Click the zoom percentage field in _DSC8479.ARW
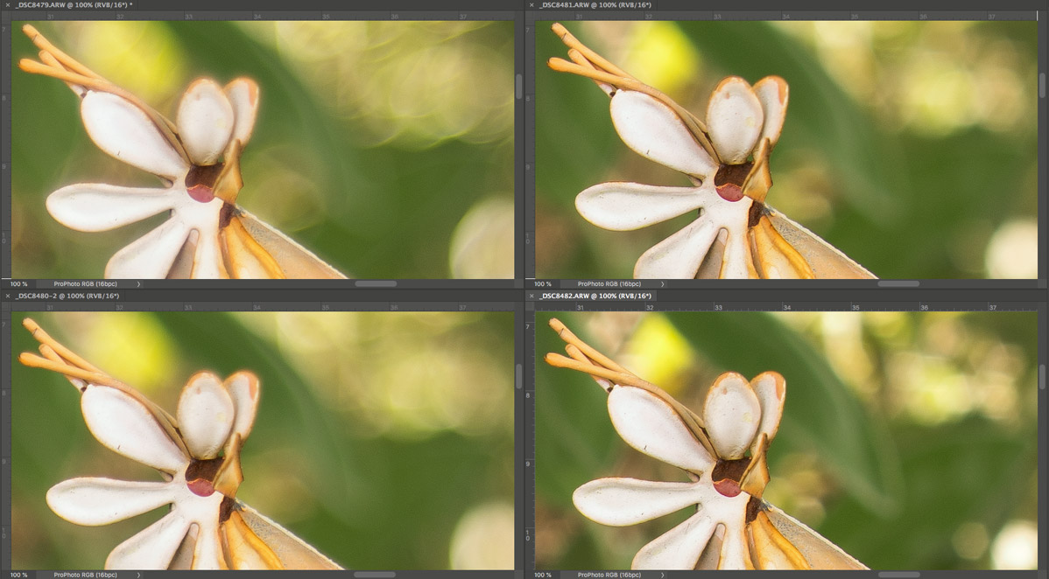The width and height of the screenshot is (1049, 579). click(18, 284)
